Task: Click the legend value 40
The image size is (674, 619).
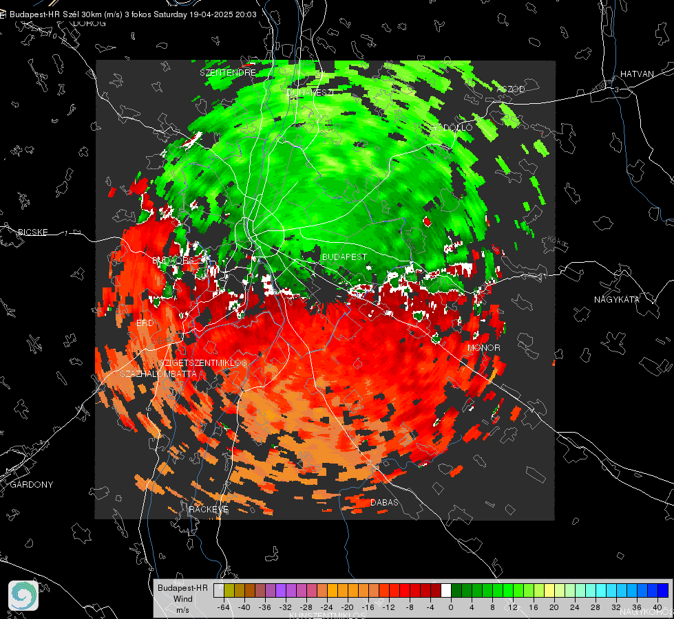Action: click(x=657, y=607)
